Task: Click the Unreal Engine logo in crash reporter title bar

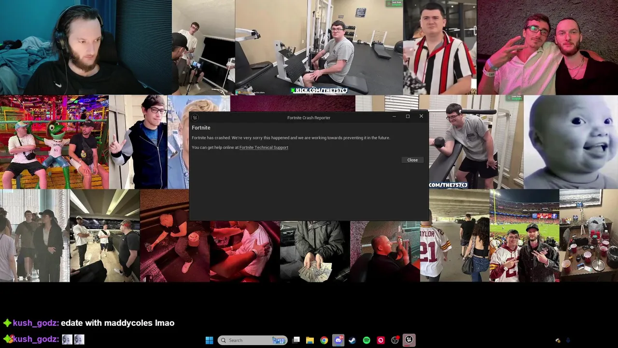Action: [195, 117]
